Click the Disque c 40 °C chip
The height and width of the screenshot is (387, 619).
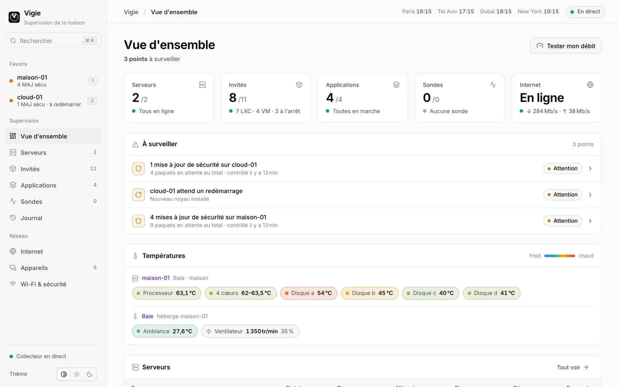pos(431,293)
